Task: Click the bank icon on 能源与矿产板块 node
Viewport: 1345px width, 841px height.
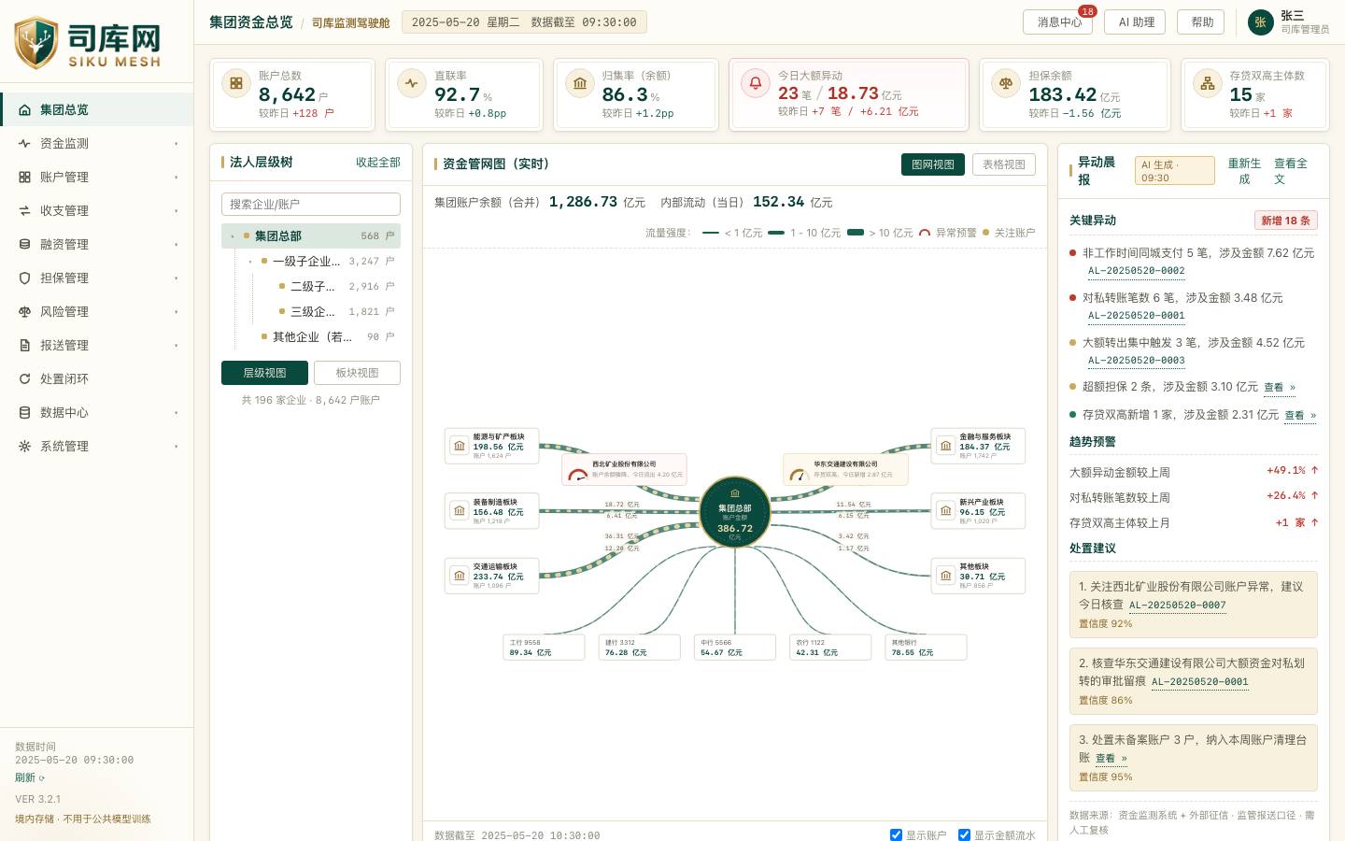Action: [x=460, y=446]
